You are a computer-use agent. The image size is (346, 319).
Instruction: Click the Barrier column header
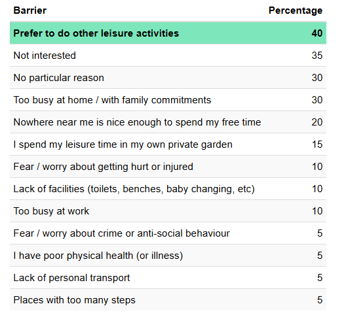tap(30, 10)
